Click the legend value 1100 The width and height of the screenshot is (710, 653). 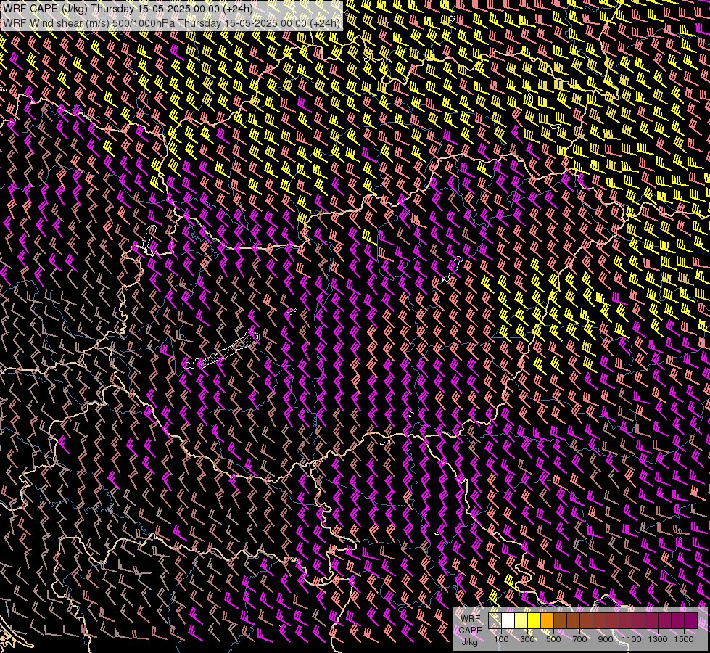tap(632, 639)
